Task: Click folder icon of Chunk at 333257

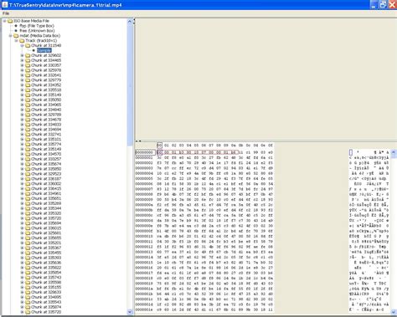Action: point(28,159)
